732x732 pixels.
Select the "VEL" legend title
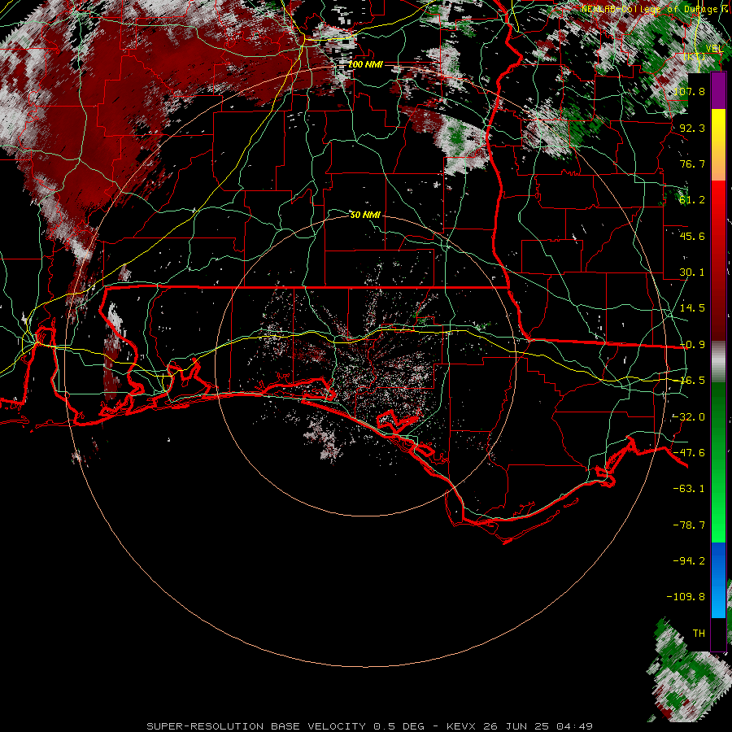point(714,49)
